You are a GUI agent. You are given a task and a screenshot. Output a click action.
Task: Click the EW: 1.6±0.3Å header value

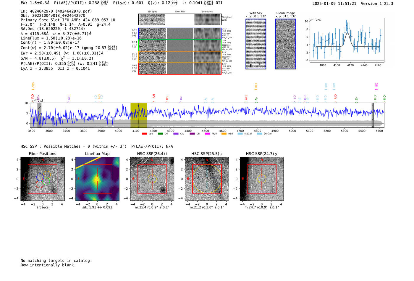[x=35, y=3]
